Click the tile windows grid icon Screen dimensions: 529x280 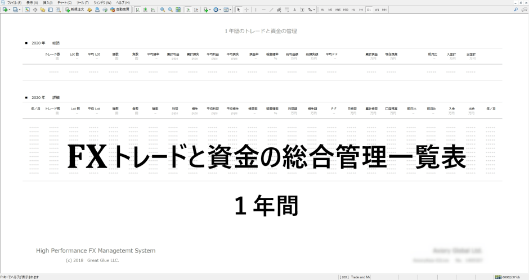tap(178, 10)
